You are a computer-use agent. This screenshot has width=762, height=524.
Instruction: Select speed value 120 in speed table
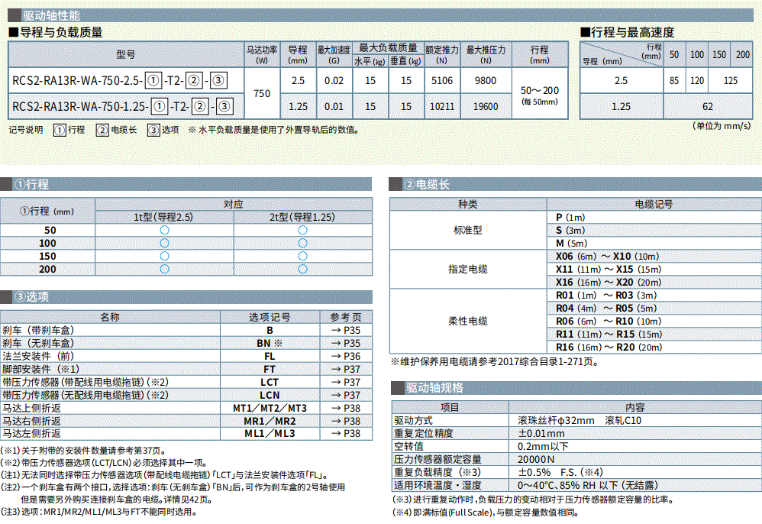(697, 81)
